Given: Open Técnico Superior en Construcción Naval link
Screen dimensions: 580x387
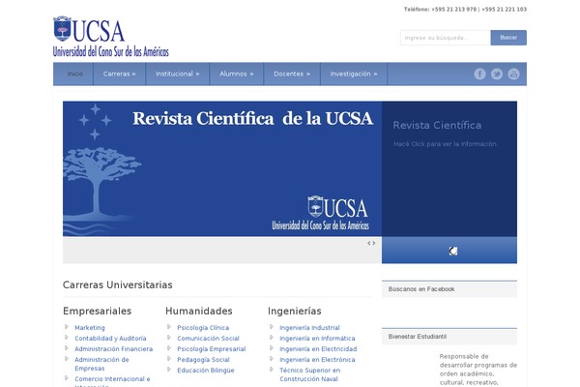Looking at the screenshot, I should [x=310, y=374].
